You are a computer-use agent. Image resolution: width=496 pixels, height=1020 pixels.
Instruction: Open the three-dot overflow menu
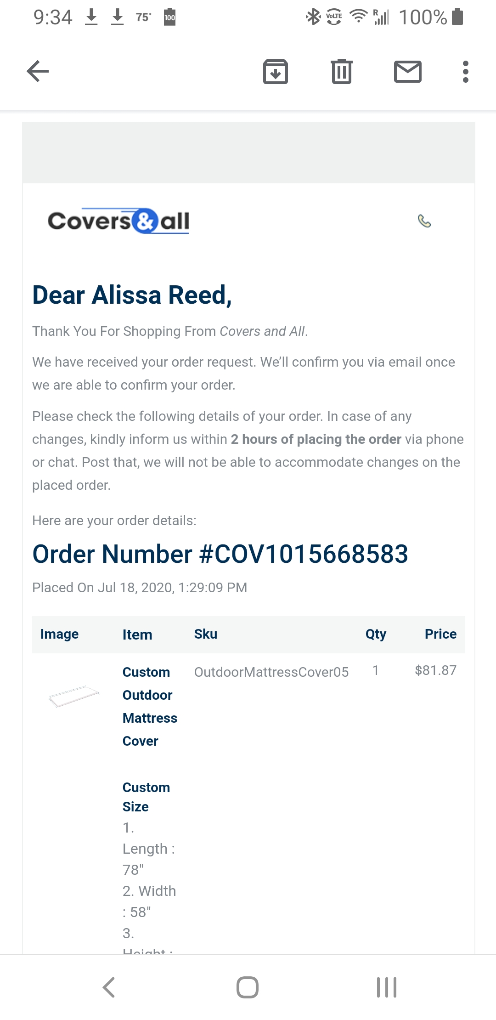click(465, 72)
